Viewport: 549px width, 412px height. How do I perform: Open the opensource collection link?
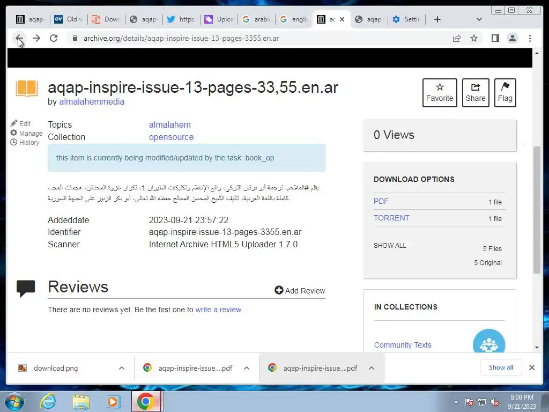(x=171, y=137)
